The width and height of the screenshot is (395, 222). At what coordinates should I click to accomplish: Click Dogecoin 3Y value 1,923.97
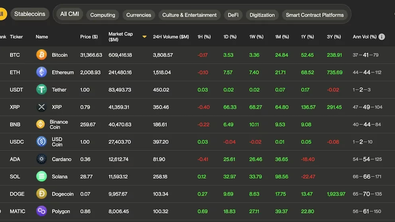pos(336,194)
